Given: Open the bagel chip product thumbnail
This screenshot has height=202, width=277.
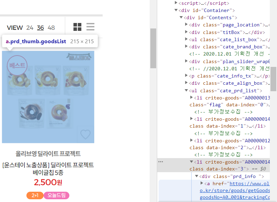Looking at the screenshot, I should tap(48, 97).
